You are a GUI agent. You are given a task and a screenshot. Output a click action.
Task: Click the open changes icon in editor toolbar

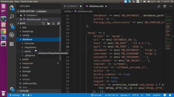159,6
